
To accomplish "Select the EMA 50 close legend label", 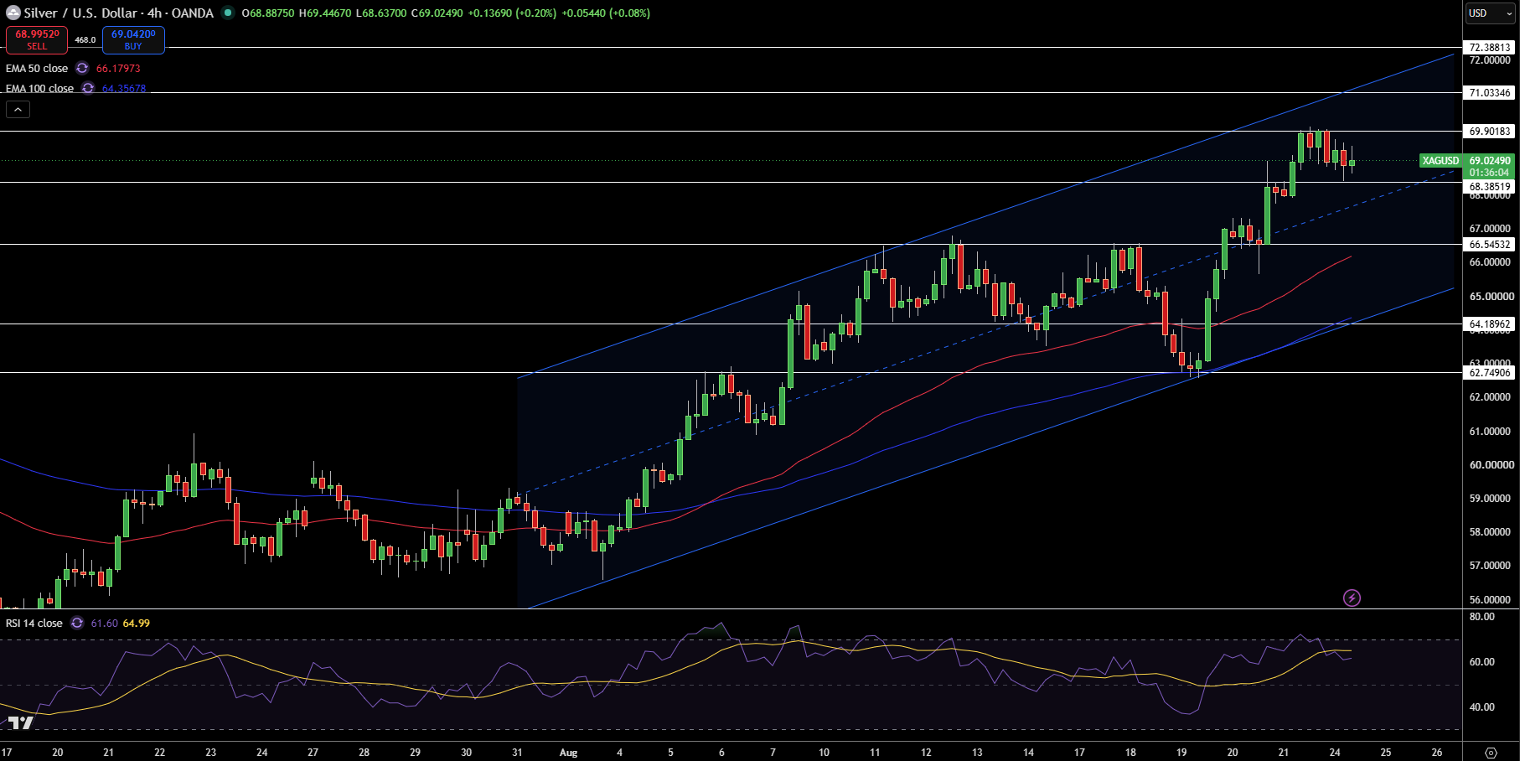I will click(37, 68).
